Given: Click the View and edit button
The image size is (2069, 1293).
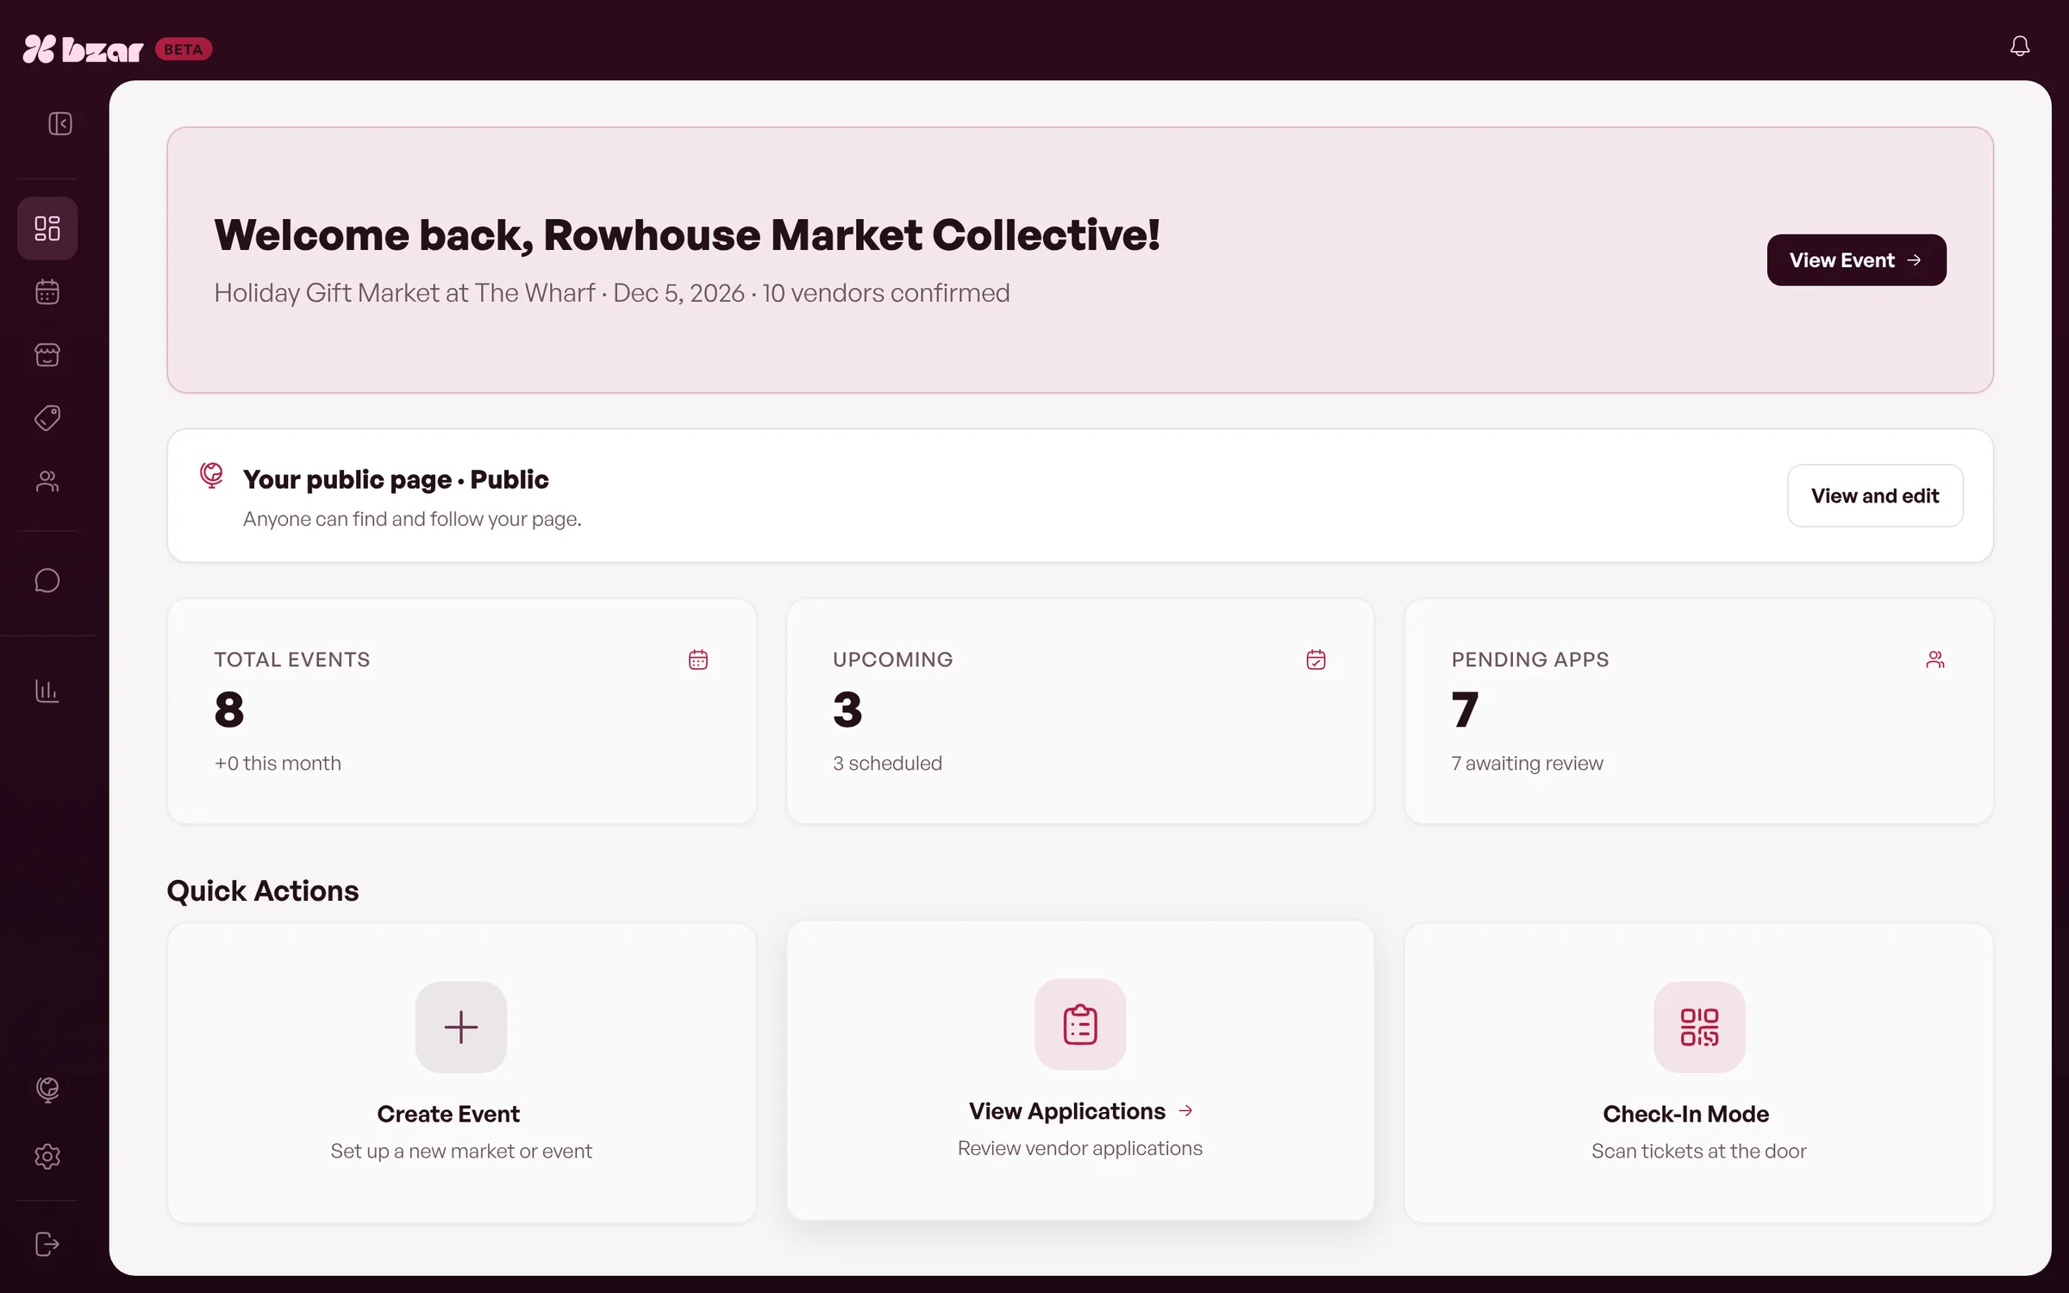Looking at the screenshot, I should pos(1875,496).
